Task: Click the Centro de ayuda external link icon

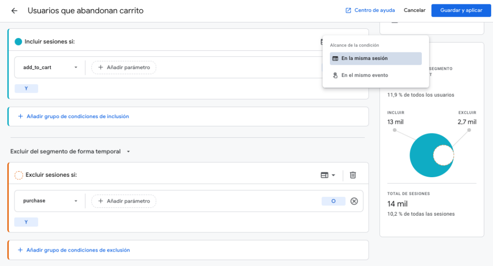Action: point(348,11)
